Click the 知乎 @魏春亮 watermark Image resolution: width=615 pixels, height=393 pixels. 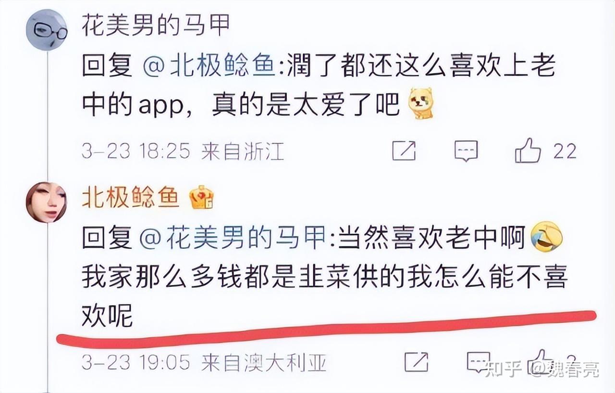point(542,369)
